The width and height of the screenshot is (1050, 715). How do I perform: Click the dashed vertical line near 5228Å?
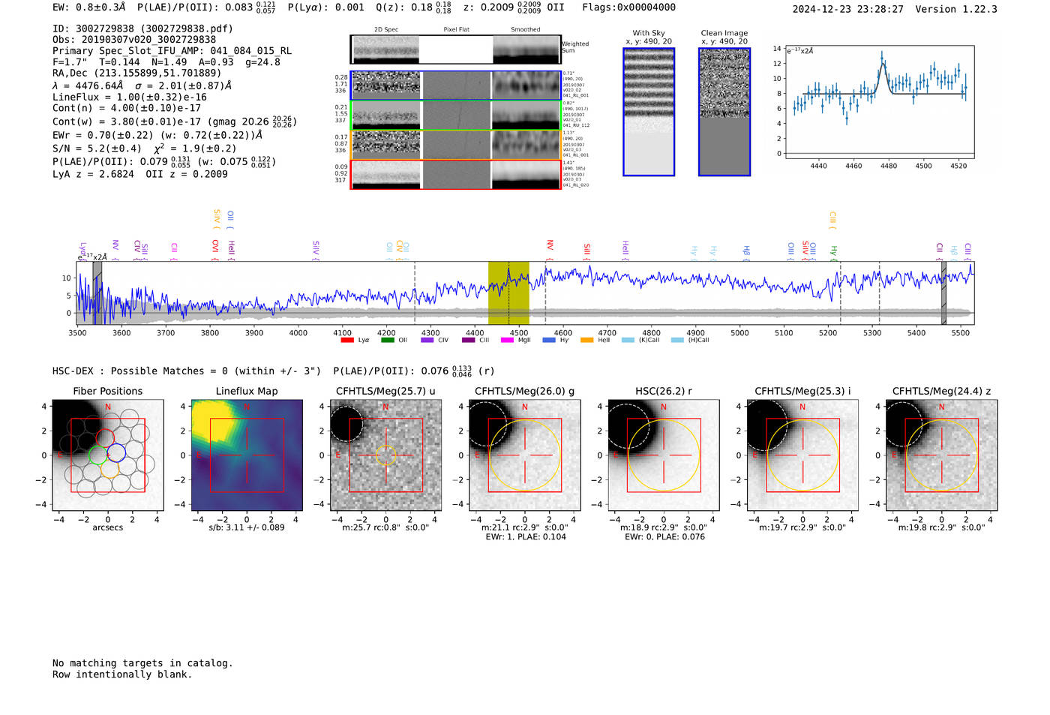click(840, 293)
